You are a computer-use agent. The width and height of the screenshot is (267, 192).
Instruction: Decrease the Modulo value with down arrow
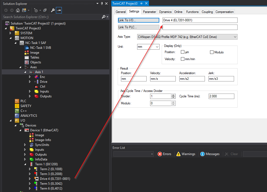click(x=173, y=104)
